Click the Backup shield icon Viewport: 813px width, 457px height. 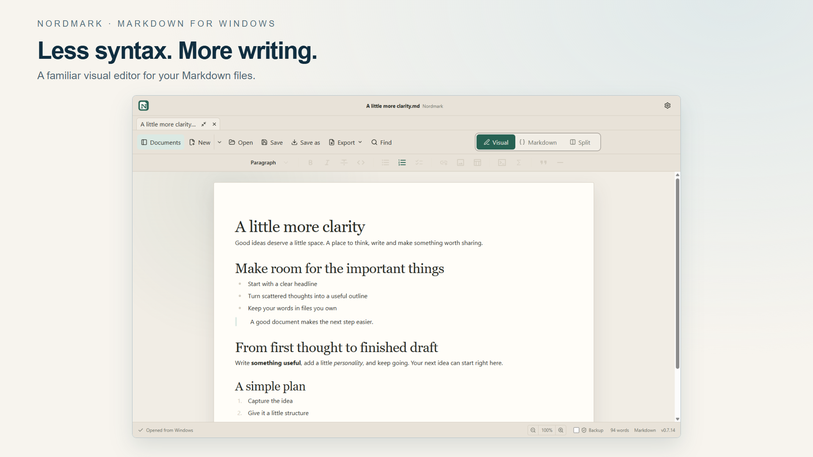584,430
